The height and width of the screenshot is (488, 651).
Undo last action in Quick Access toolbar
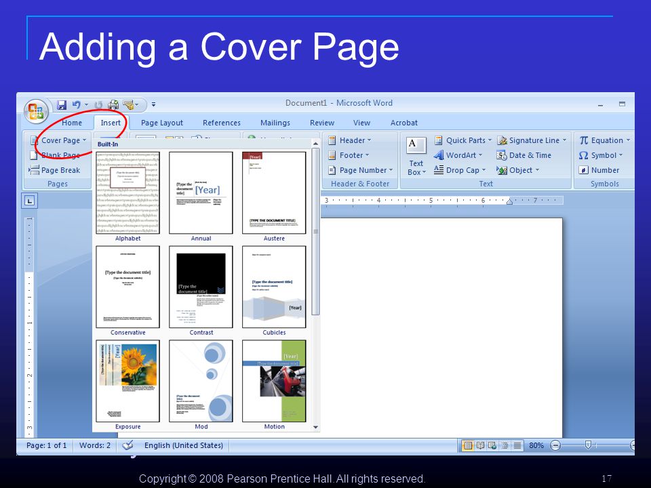[77, 105]
